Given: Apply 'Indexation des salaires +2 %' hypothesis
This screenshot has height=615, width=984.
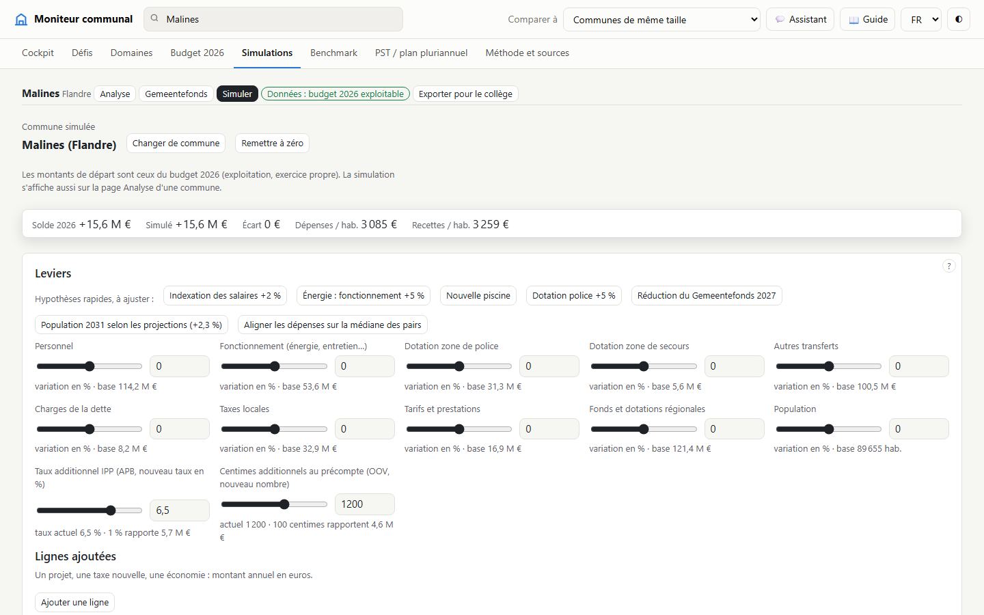Looking at the screenshot, I should click(225, 296).
